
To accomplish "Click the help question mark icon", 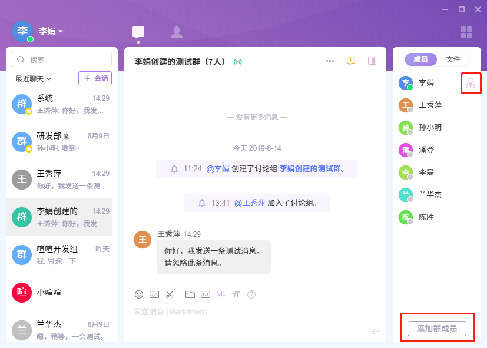I will (251, 294).
